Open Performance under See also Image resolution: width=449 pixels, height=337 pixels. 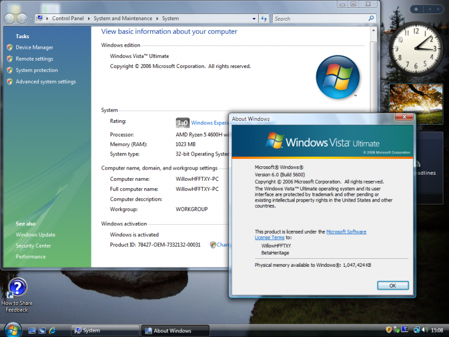31,257
